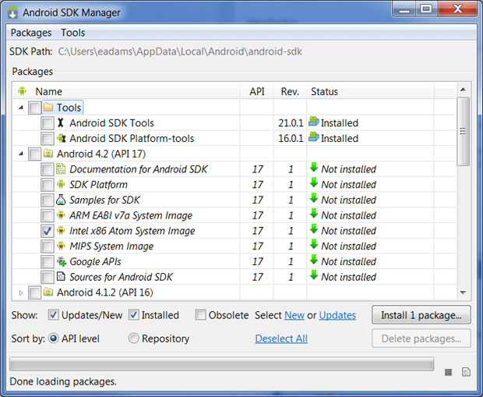The height and width of the screenshot is (397, 483).
Task: Collapse the Tools tree group
Action: point(20,108)
